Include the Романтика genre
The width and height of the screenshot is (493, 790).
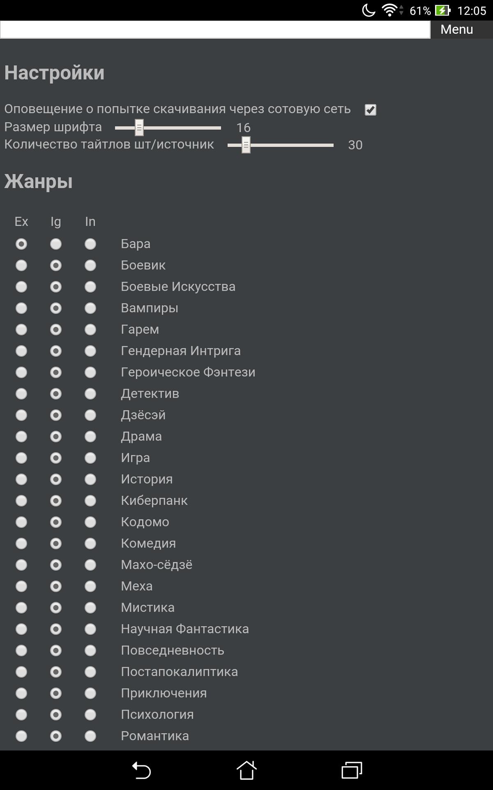90,736
